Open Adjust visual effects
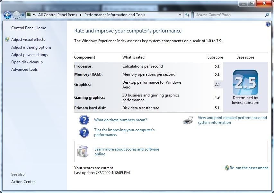274x193 pixels. pos(28,40)
